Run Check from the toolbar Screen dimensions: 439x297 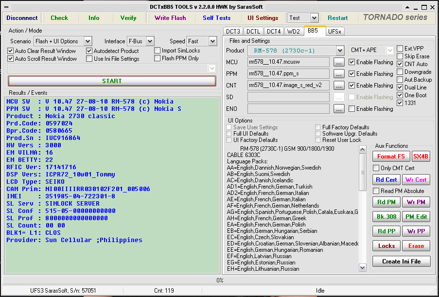tap(59, 18)
